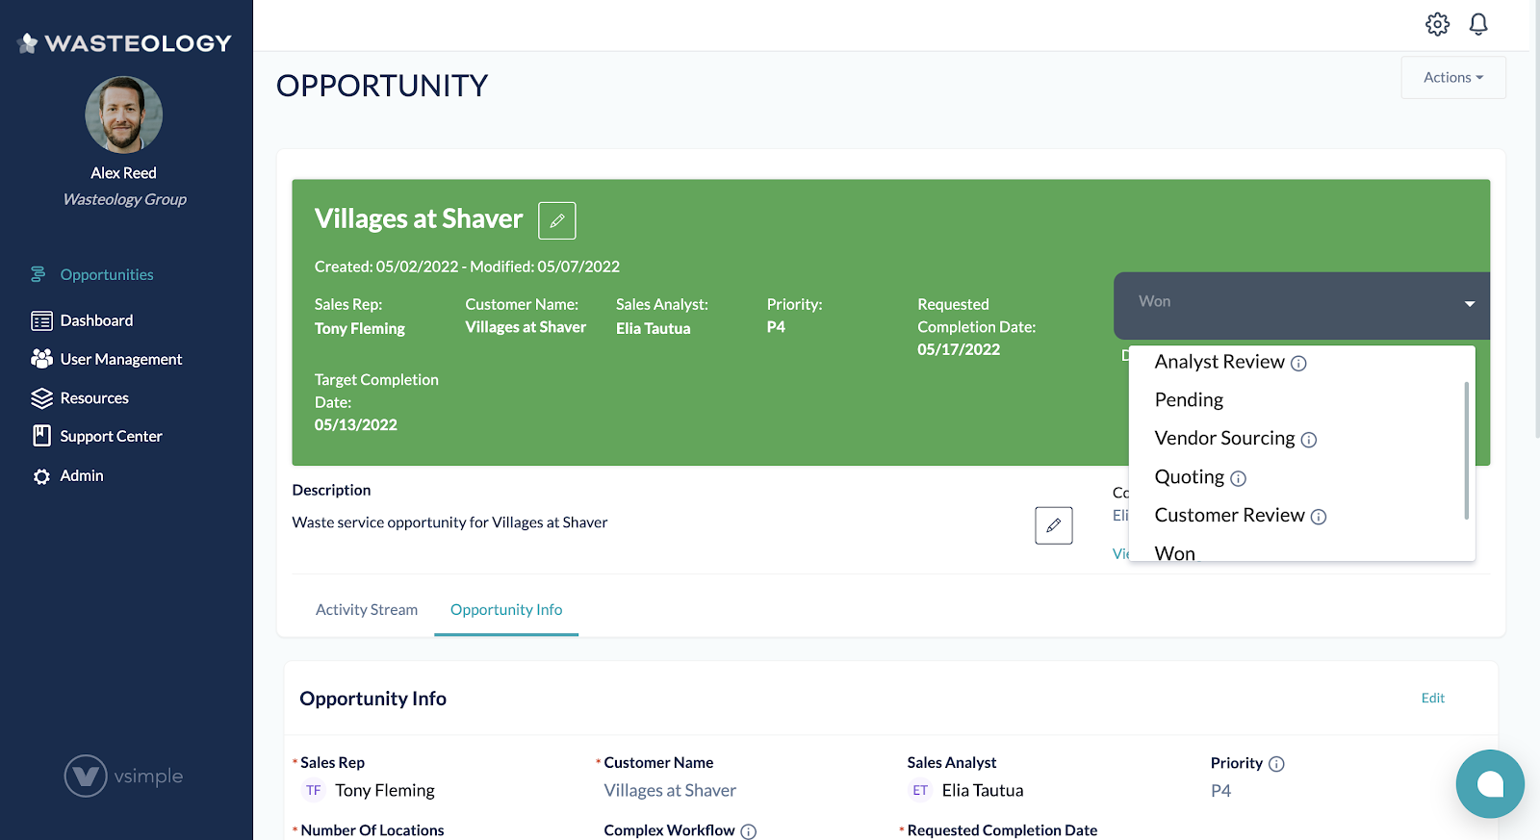Select Pending from the status list
Viewport: 1540px width, 840px height.
coord(1189,400)
